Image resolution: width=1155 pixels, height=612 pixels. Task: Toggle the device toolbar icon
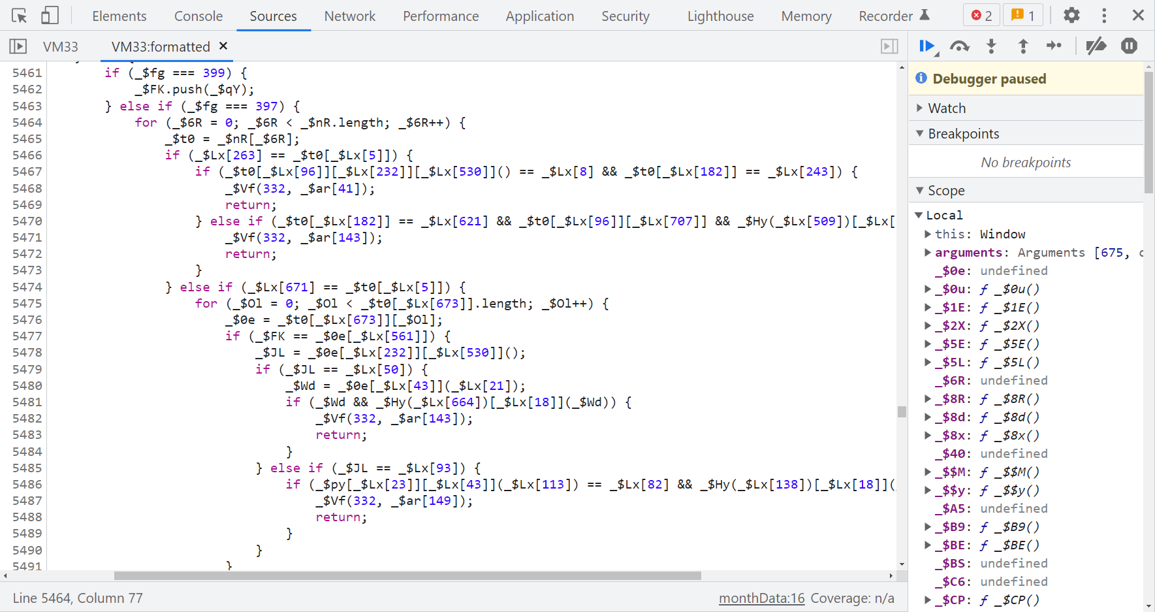(50, 16)
